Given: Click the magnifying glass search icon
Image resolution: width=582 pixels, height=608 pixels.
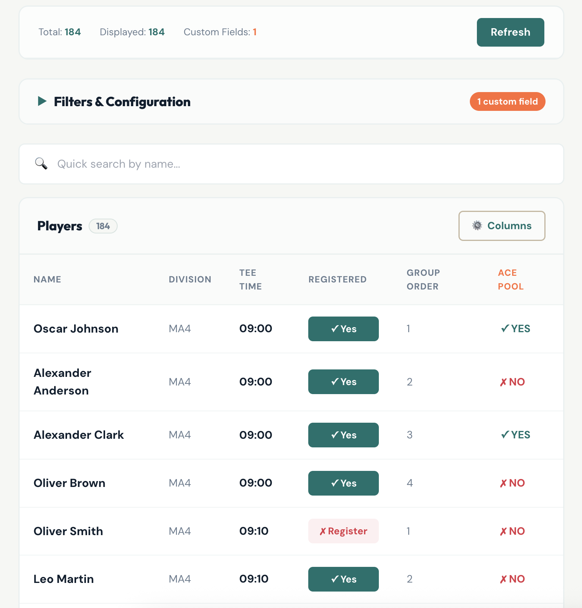Looking at the screenshot, I should coord(41,163).
